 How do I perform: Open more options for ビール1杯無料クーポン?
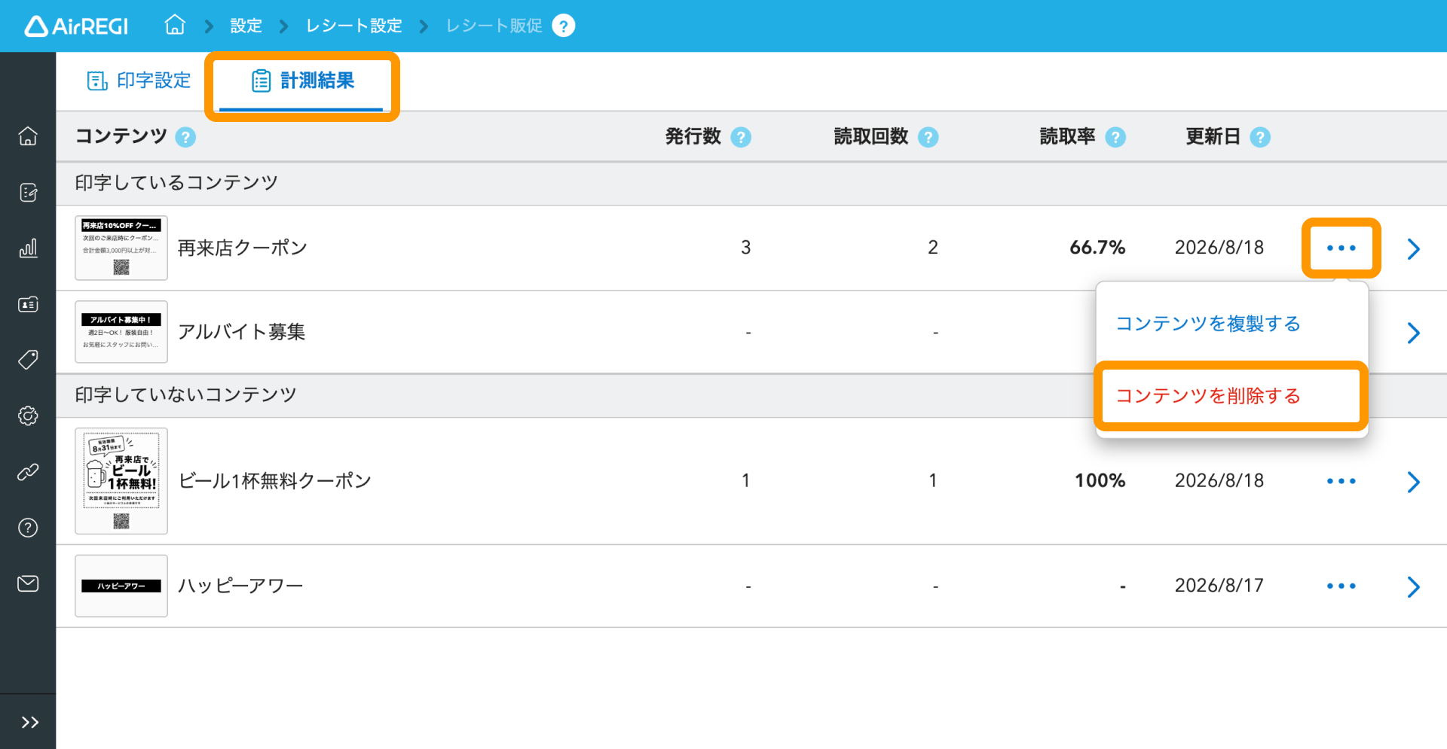1341,481
